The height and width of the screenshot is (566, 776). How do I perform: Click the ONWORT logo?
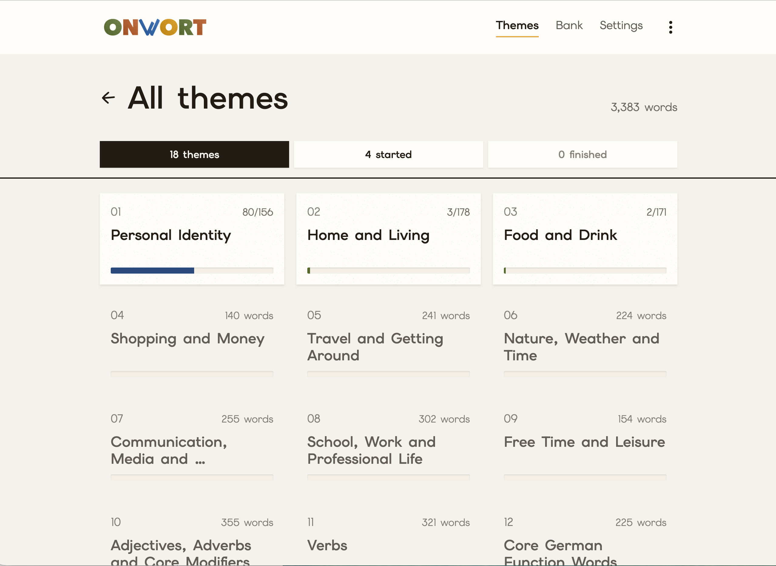pyautogui.click(x=155, y=27)
